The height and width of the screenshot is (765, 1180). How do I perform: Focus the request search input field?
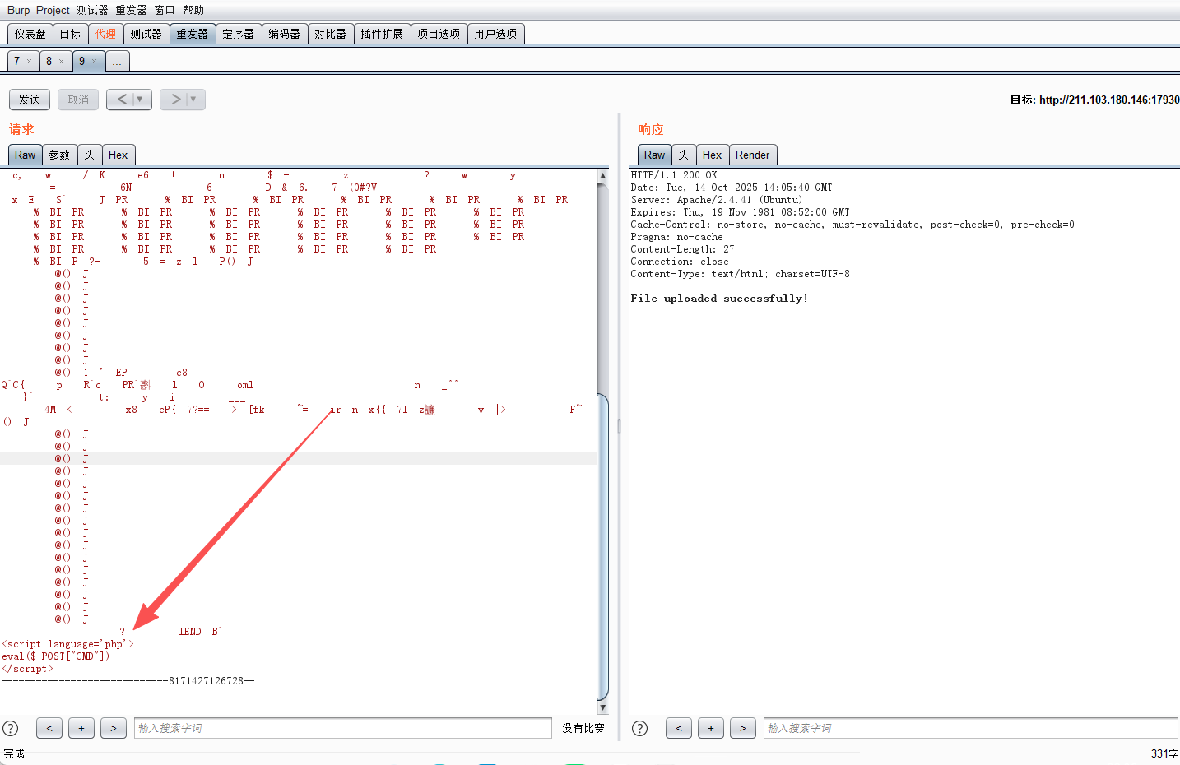coord(343,728)
